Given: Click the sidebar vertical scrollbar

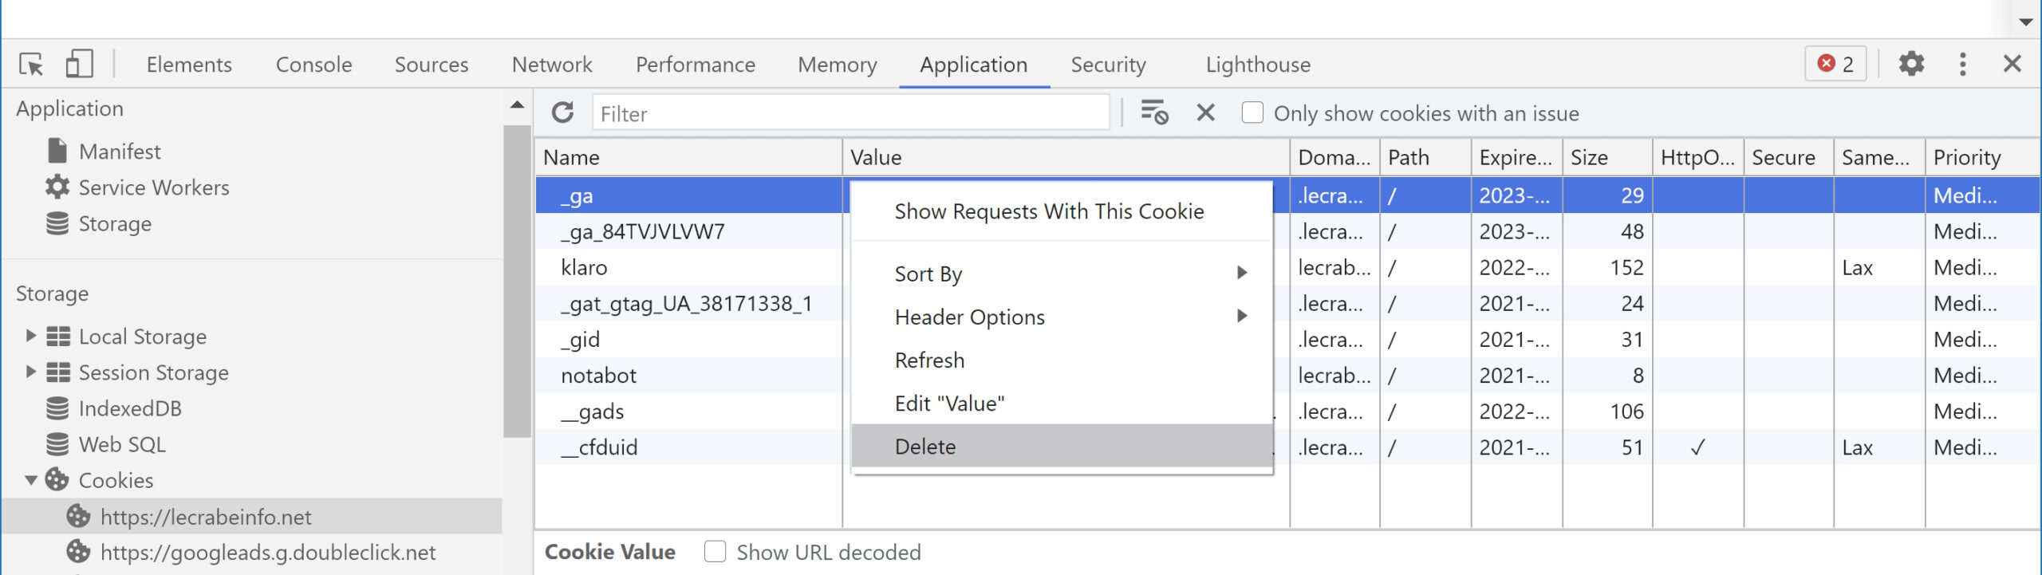Looking at the screenshot, I should (x=517, y=281).
